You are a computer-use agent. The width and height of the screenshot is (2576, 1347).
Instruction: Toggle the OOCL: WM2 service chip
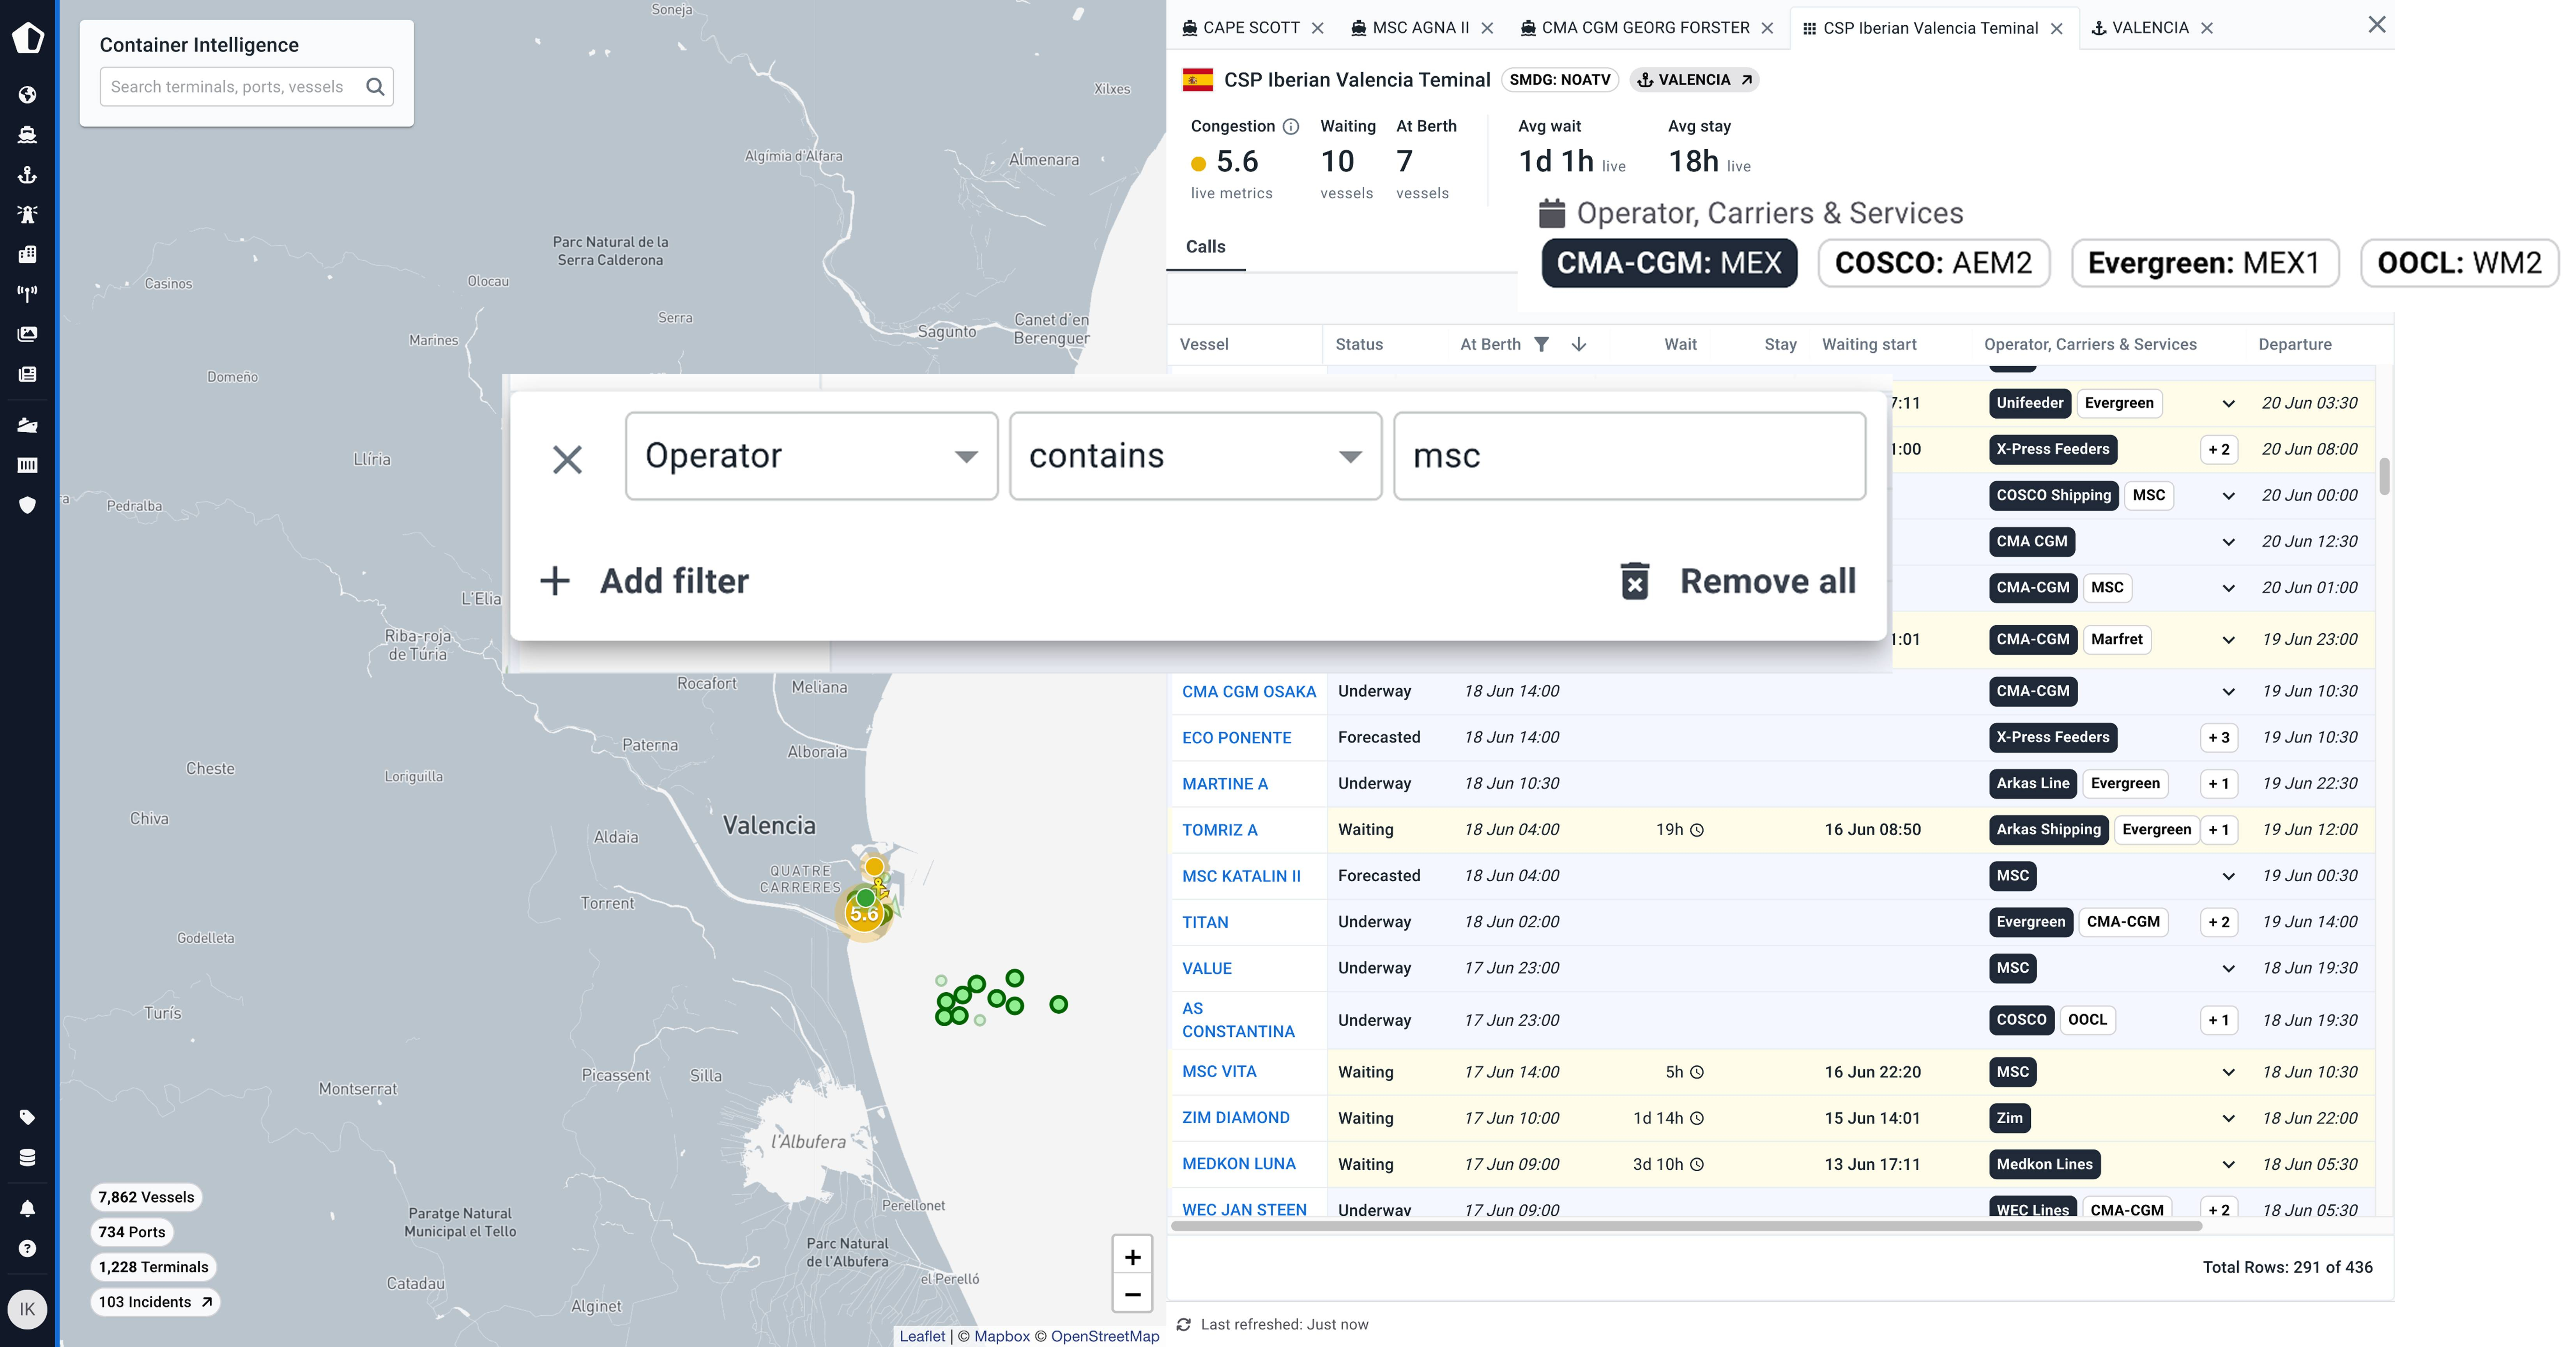(2459, 263)
